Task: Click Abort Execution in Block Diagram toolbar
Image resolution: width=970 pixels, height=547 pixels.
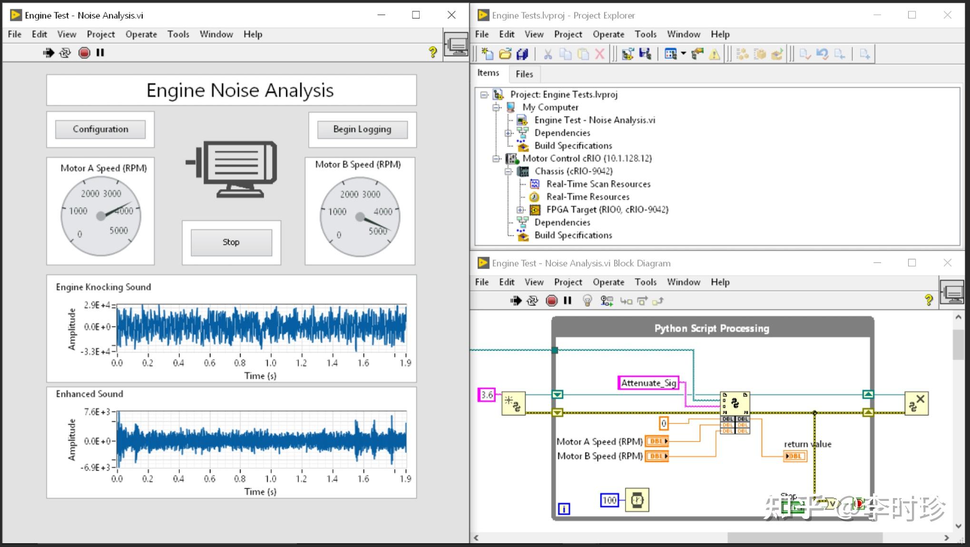Action: click(x=551, y=300)
